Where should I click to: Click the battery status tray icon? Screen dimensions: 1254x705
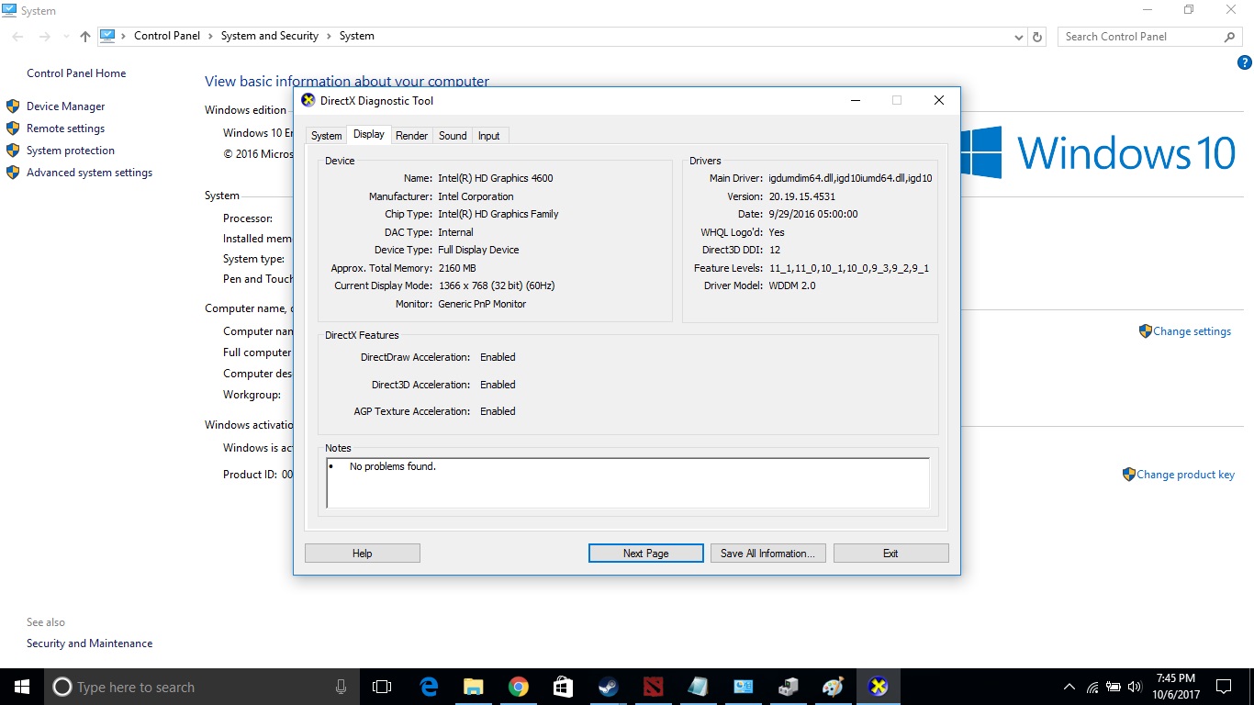pyautogui.click(x=1114, y=687)
